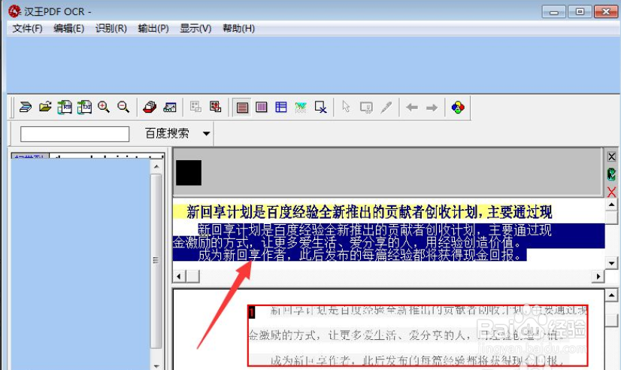Click text panel horizontal scroll left arrow
This screenshot has width=621, height=370.
coord(179,276)
